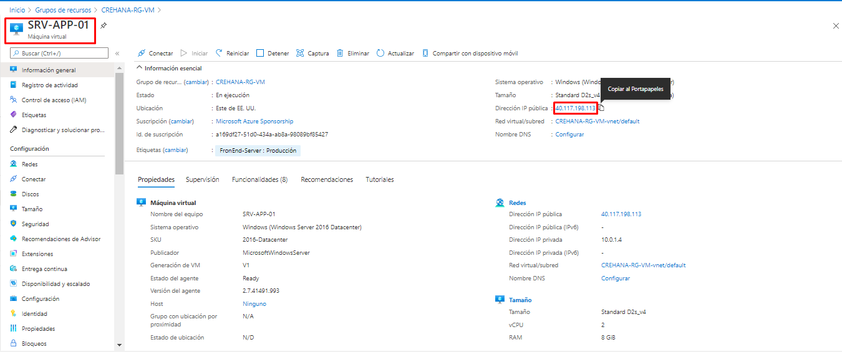Click the Extensiones sidebar icon
This screenshot has width=842, height=352.
(x=14, y=254)
